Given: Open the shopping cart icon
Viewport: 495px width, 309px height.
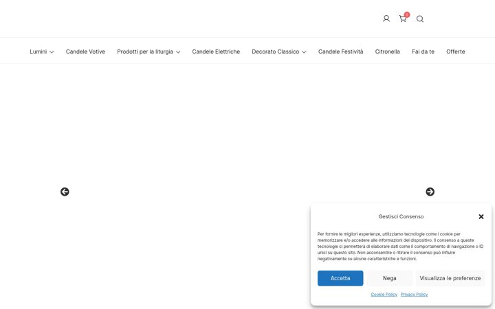Looking at the screenshot, I should tap(403, 19).
